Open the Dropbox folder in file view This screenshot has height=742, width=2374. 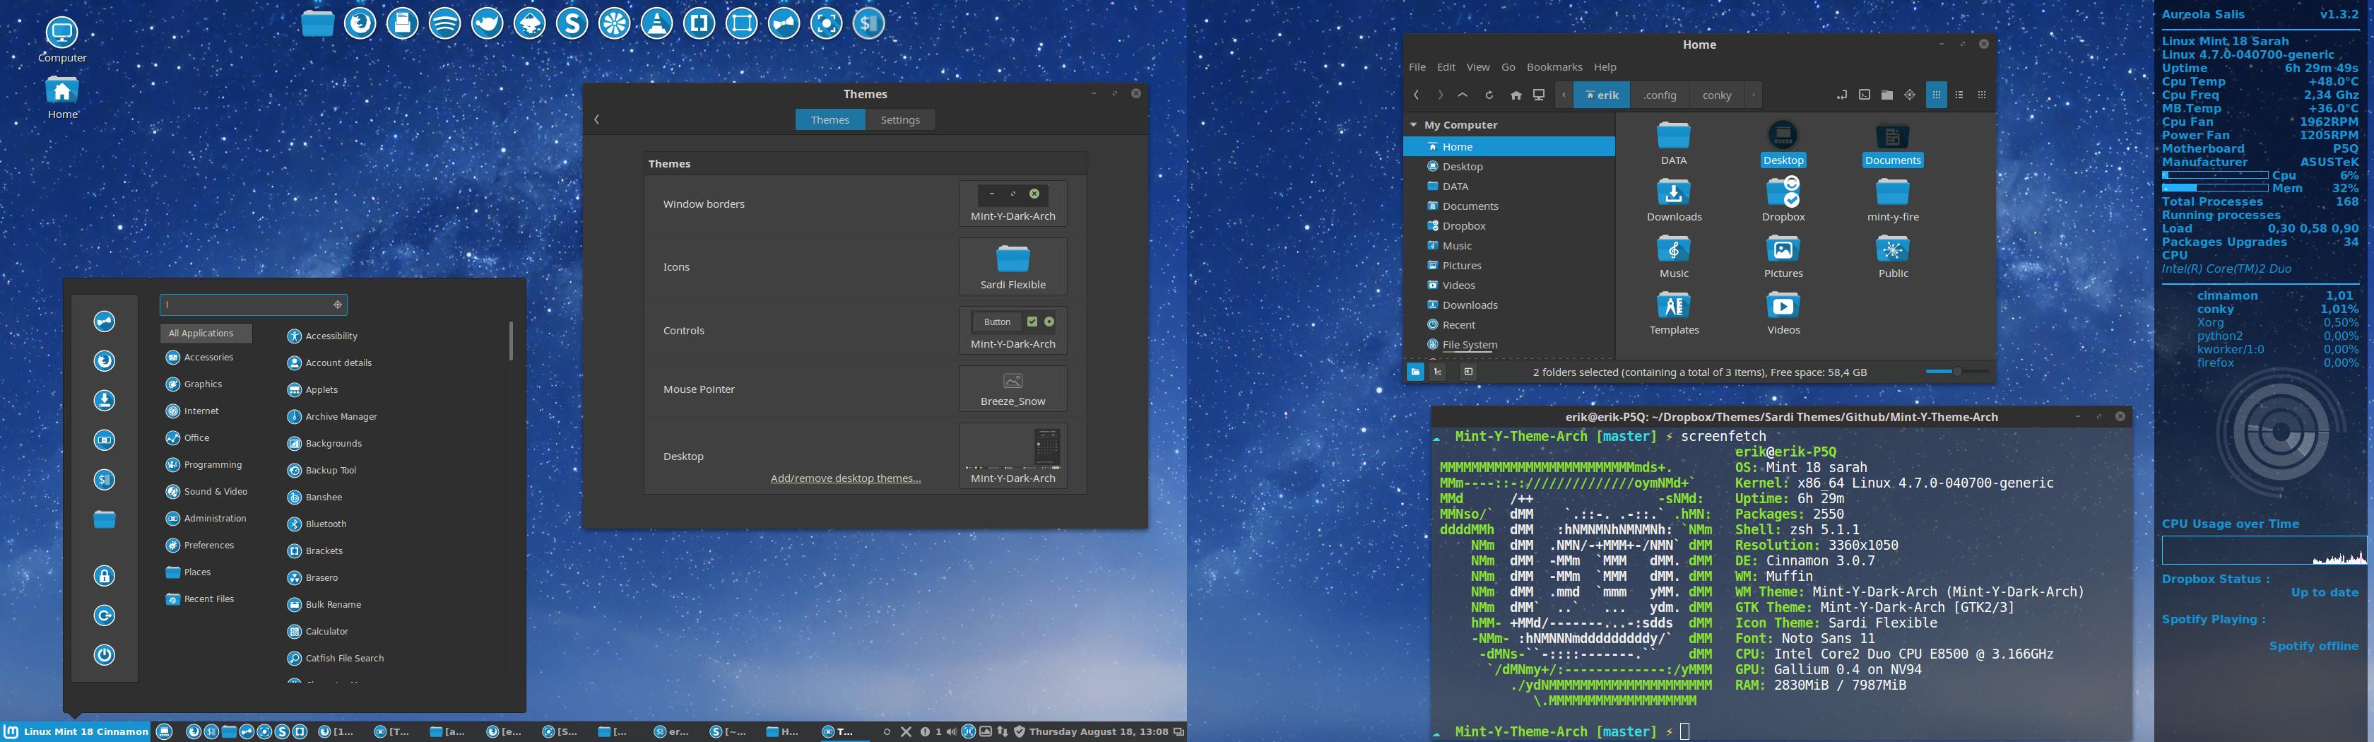pyautogui.click(x=1783, y=200)
